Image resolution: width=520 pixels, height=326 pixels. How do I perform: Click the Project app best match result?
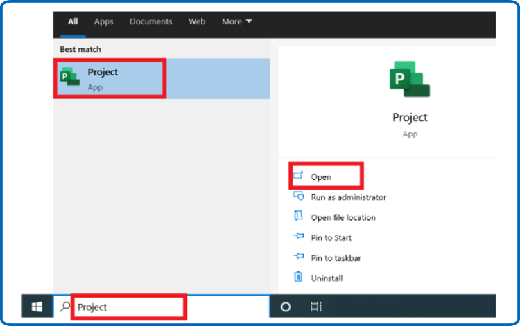click(x=162, y=79)
